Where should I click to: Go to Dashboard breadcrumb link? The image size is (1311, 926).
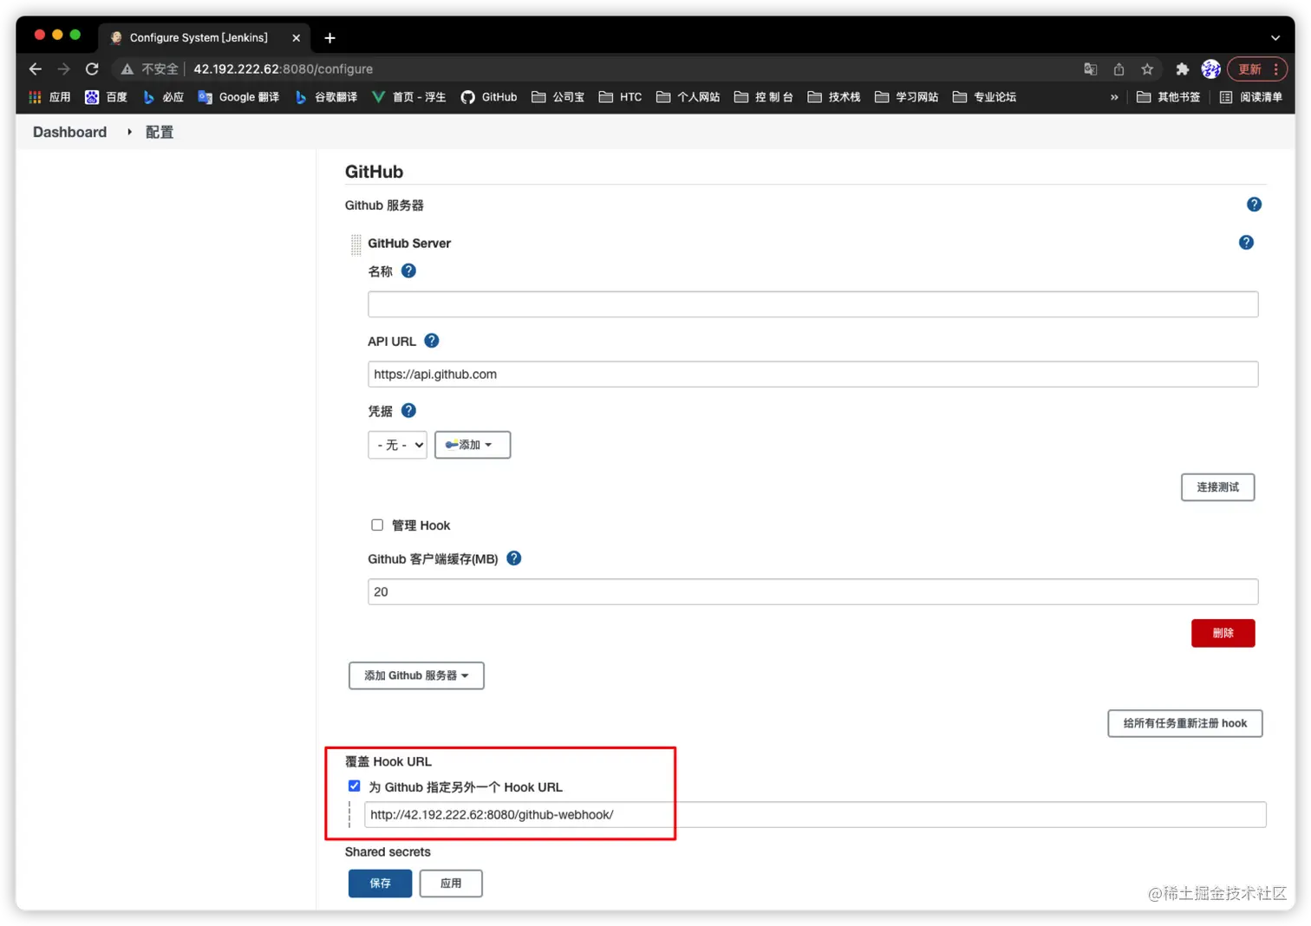pyautogui.click(x=70, y=132)
